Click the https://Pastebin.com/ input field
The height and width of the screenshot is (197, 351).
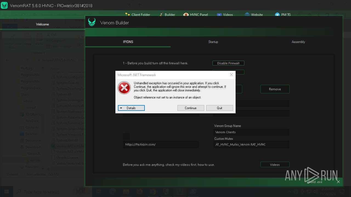pyautogui.click(x=161, y=144)
